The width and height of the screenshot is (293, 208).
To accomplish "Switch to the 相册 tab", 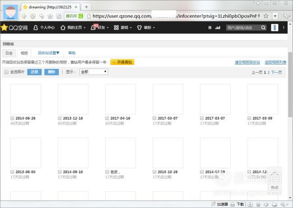I will [24, 53].
